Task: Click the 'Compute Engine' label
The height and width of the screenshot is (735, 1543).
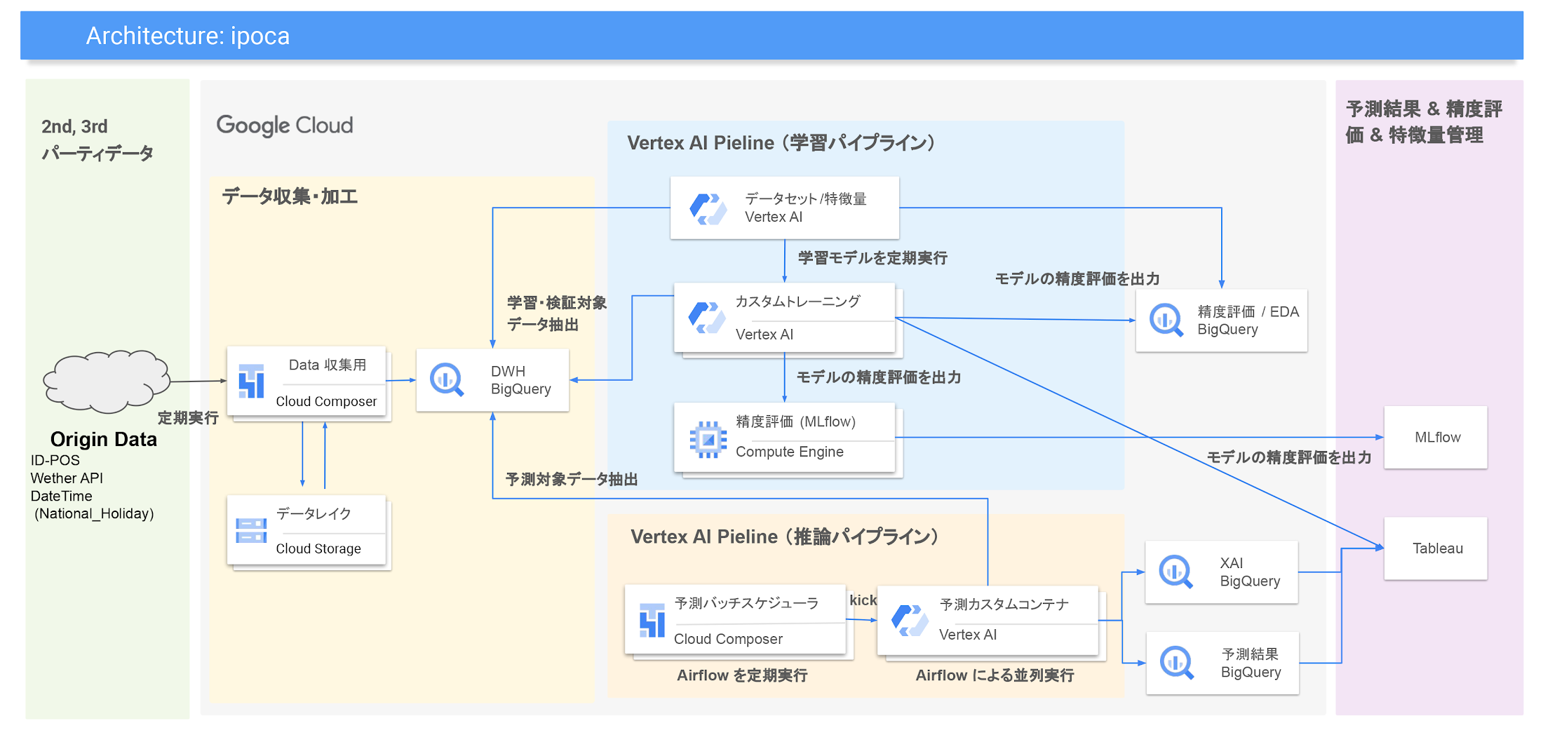Action: tap(789, 452)
